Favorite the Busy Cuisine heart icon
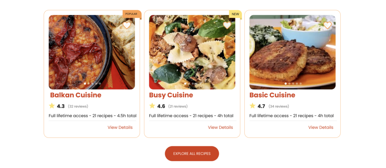Image resolution: width=386 pixels, height=168 pixels. 227,25
